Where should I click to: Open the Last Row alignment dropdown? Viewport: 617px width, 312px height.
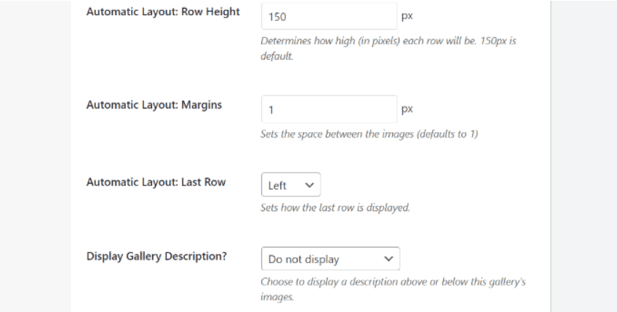(x=290, y=185)
